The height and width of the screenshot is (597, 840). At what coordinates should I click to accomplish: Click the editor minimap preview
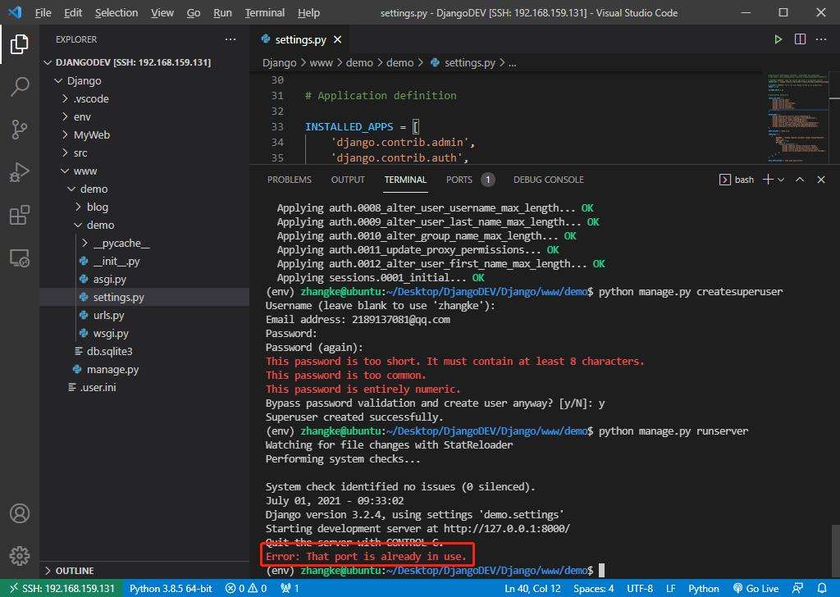[x=797, y=116]
